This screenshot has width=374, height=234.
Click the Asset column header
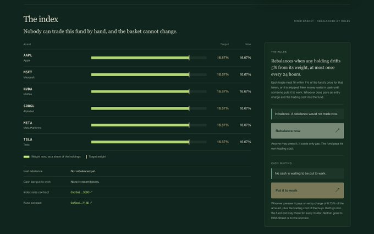[x=27, y=44]
